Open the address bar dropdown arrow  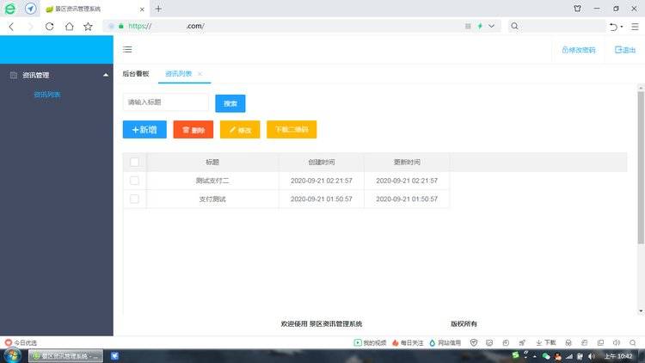(x=491, y=27)
